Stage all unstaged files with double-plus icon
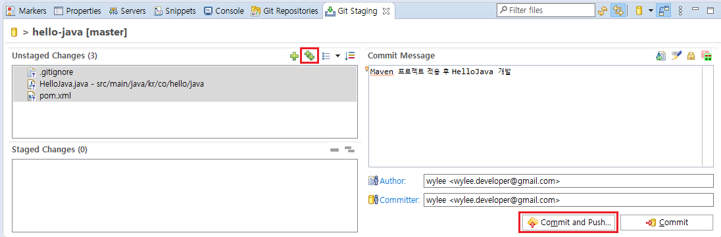Viewport: 721px width, 237px height. tap(309, 56)
